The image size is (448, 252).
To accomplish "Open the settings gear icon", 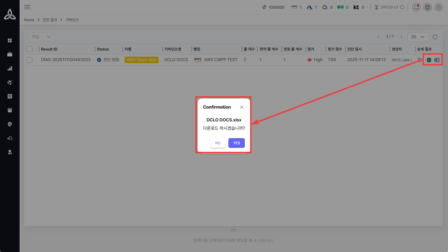I will tap(439, 7).
